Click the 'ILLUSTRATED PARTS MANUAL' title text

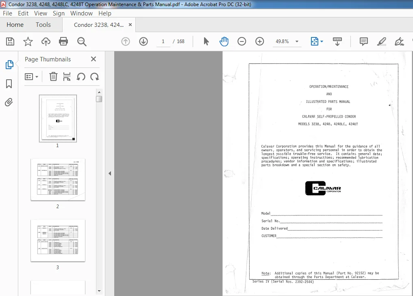pos(328,101)
